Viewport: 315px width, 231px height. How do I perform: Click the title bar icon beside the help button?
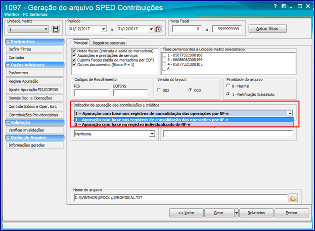point(283,6)
